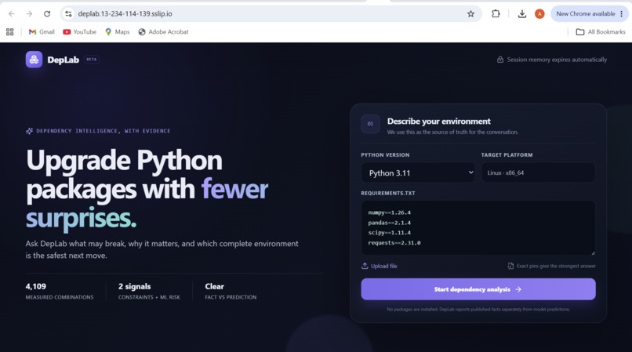Open the Gmail bookmark
632x352 pixels.
[x=42, y=32]
